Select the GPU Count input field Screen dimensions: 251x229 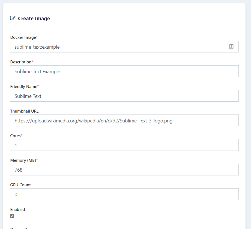124,194
